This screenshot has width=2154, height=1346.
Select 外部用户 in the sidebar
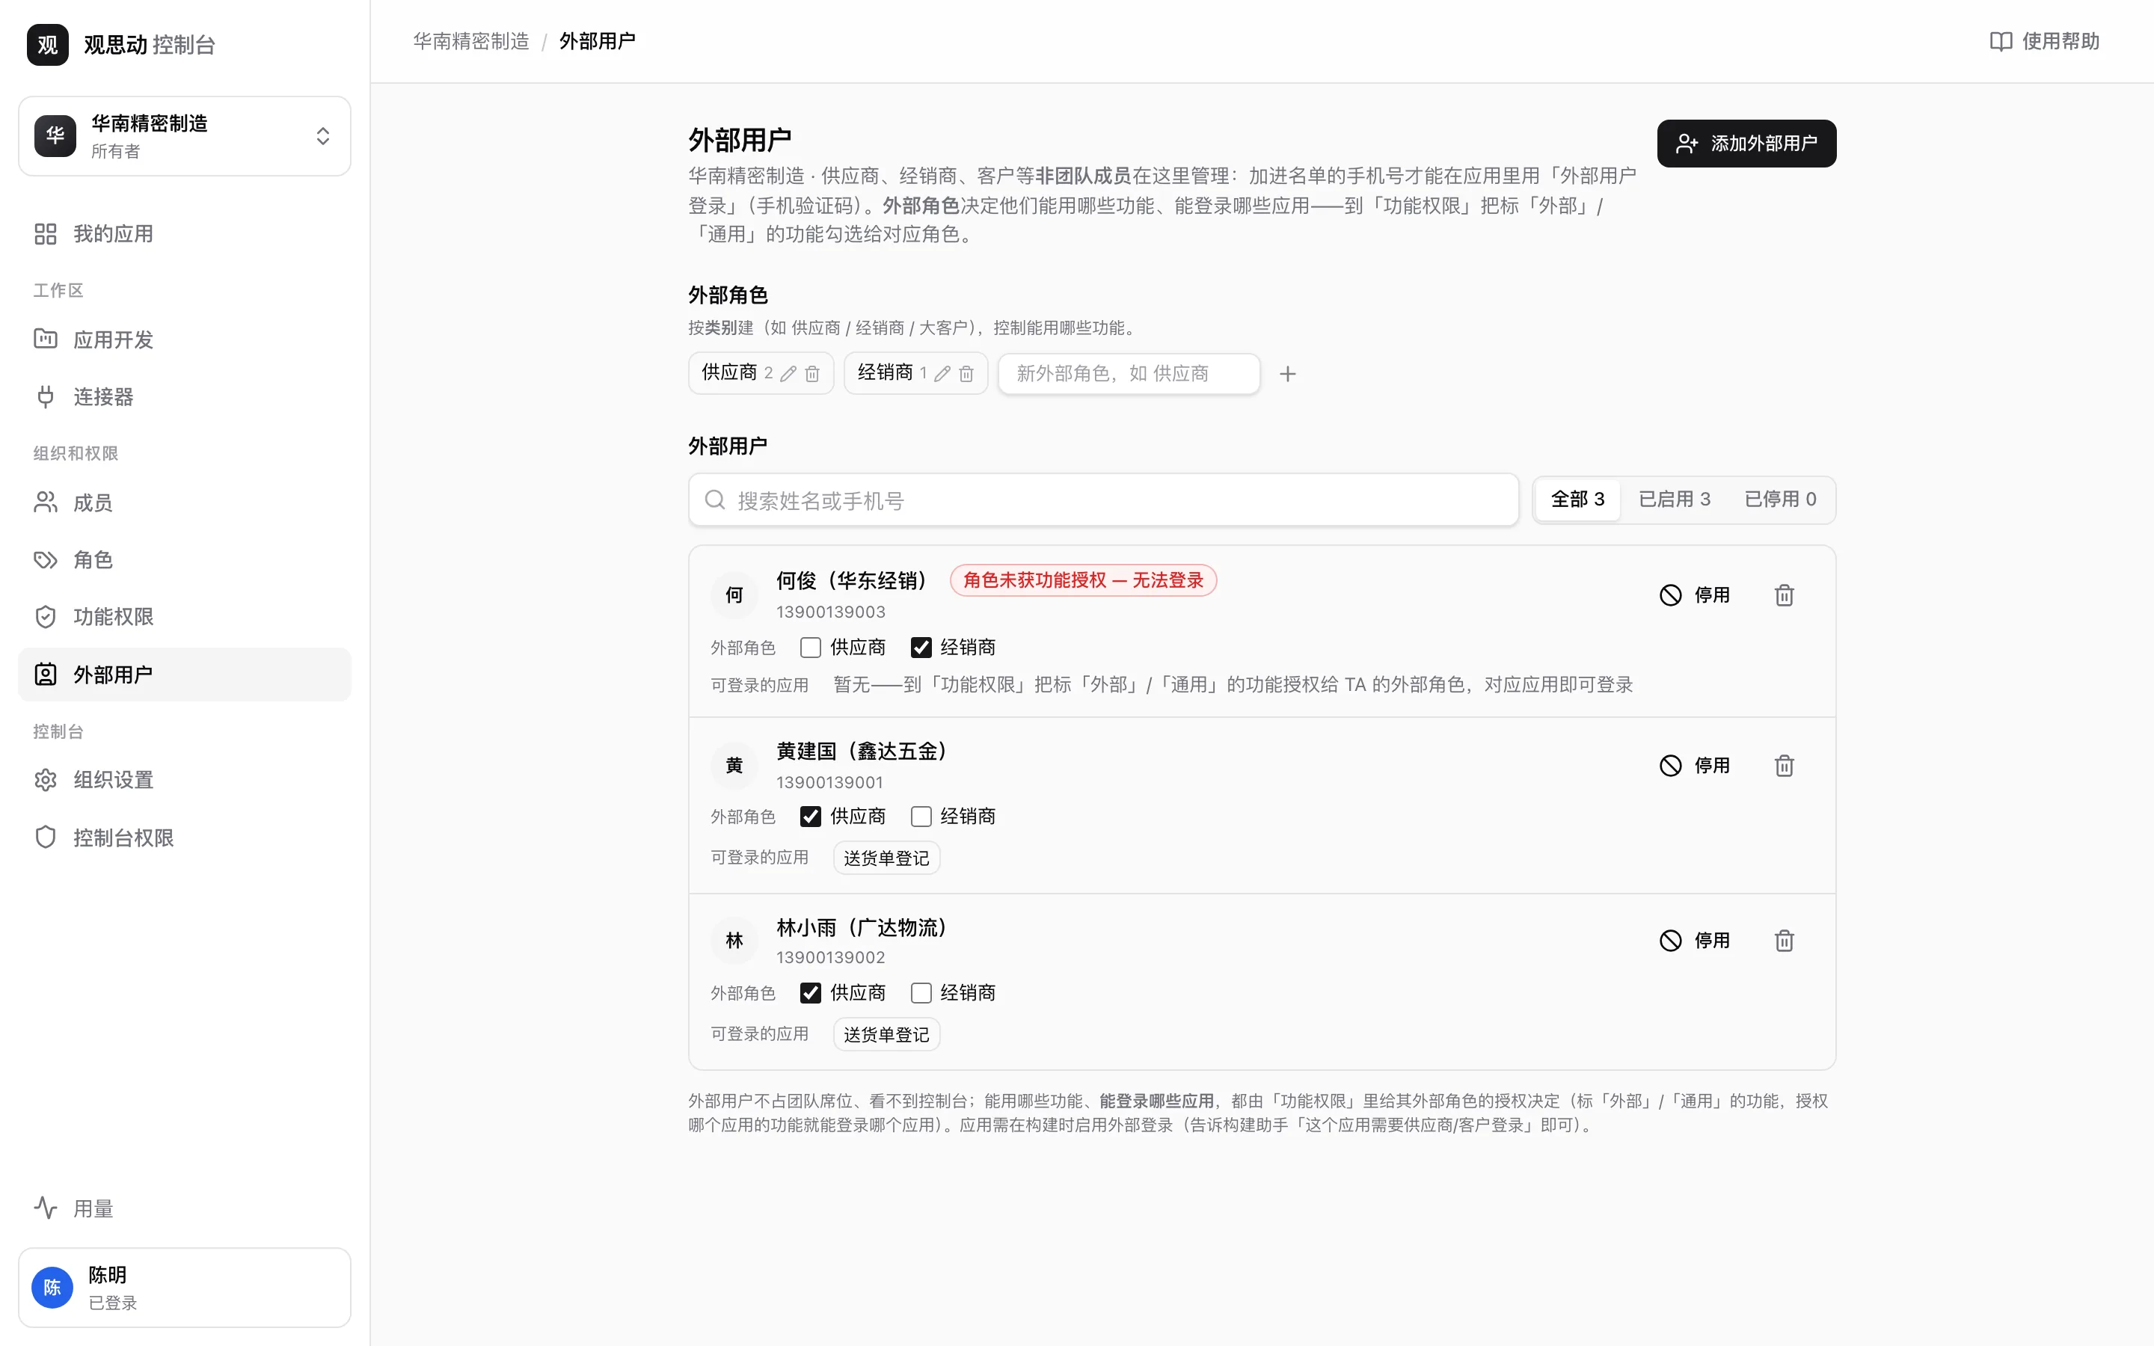pos(184,674)
